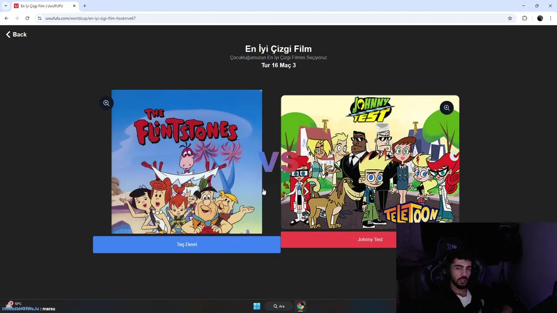This screenshot has height=313, width=557.
Task: Open Chrome profile avatar
Action: (540, 18)
